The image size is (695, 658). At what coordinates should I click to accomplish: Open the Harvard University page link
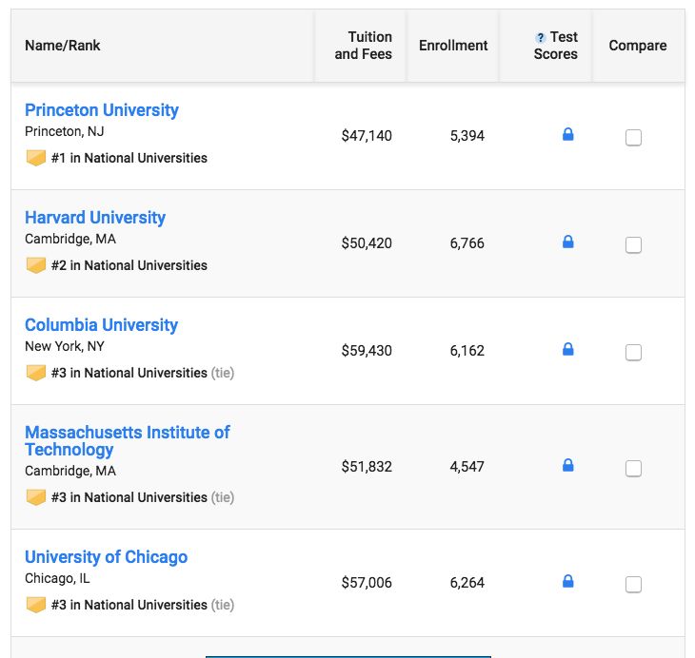[95, 218]
